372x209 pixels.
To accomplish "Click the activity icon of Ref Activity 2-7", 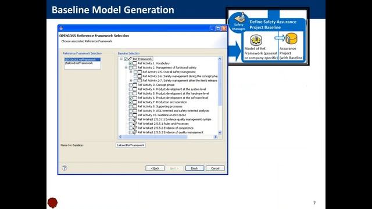I will pos(139,81).
